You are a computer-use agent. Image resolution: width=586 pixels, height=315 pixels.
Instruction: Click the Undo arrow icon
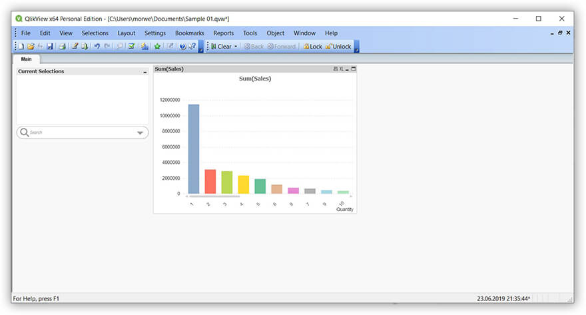click(97, 47)
